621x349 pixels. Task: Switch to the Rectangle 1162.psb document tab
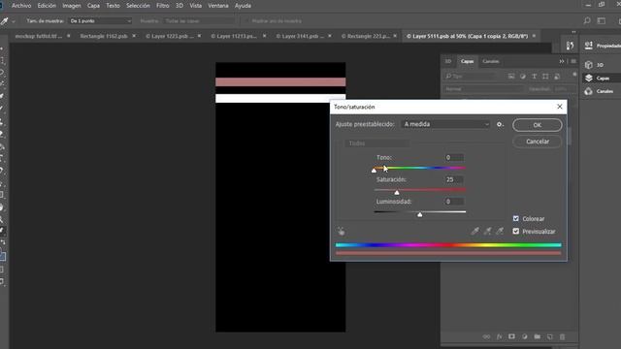pos(104,36)
